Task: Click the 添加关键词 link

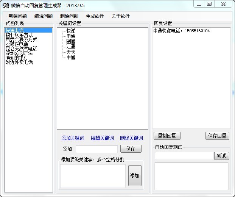Action: coord(73,138)
